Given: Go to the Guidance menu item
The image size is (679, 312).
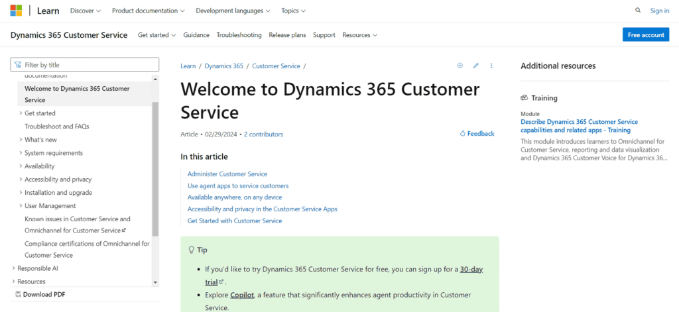Looking at the screenshot, I should click(x=196, y=35).
